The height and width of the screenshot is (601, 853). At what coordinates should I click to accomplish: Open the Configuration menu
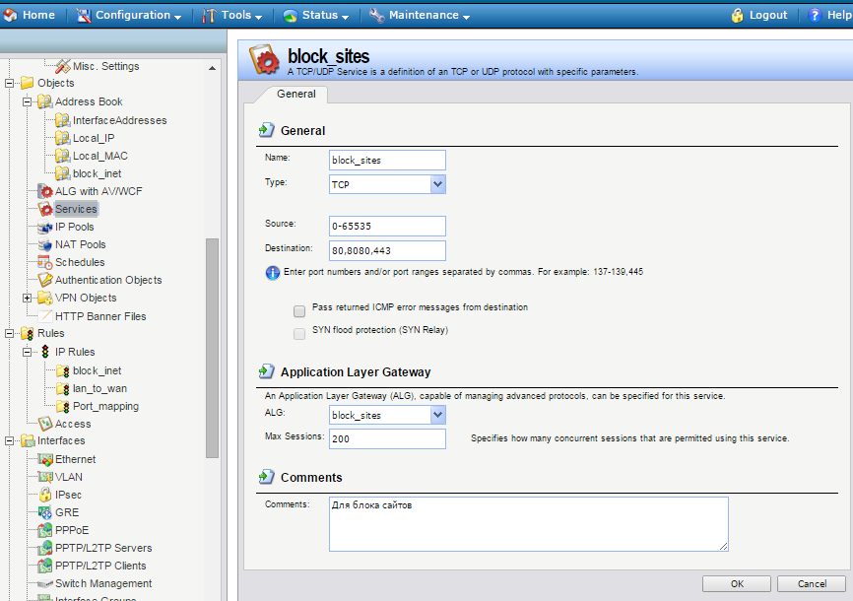pyautogui.click(x=129, y=15)
